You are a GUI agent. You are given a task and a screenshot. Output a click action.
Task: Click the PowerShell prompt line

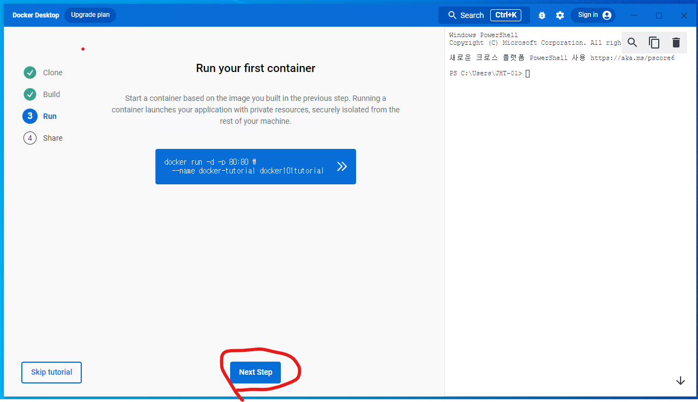pyautogui.click(x=490, y=73)
